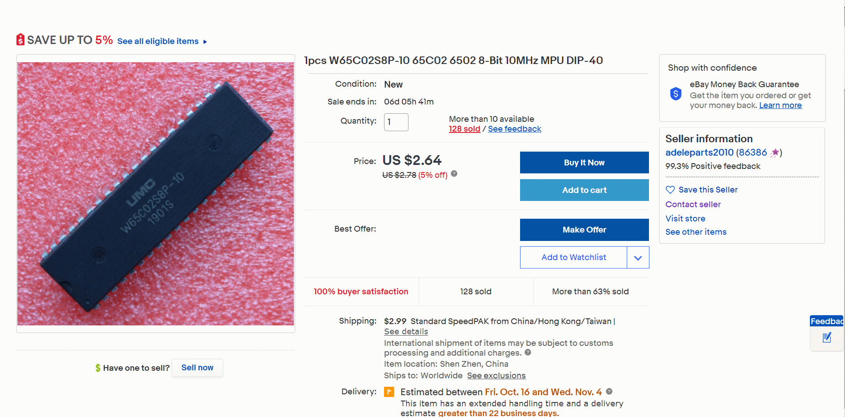Click the Money Back Guarantee shield icon
The image size is (845, 417).
pyautogui.click(x=676, y=94)
